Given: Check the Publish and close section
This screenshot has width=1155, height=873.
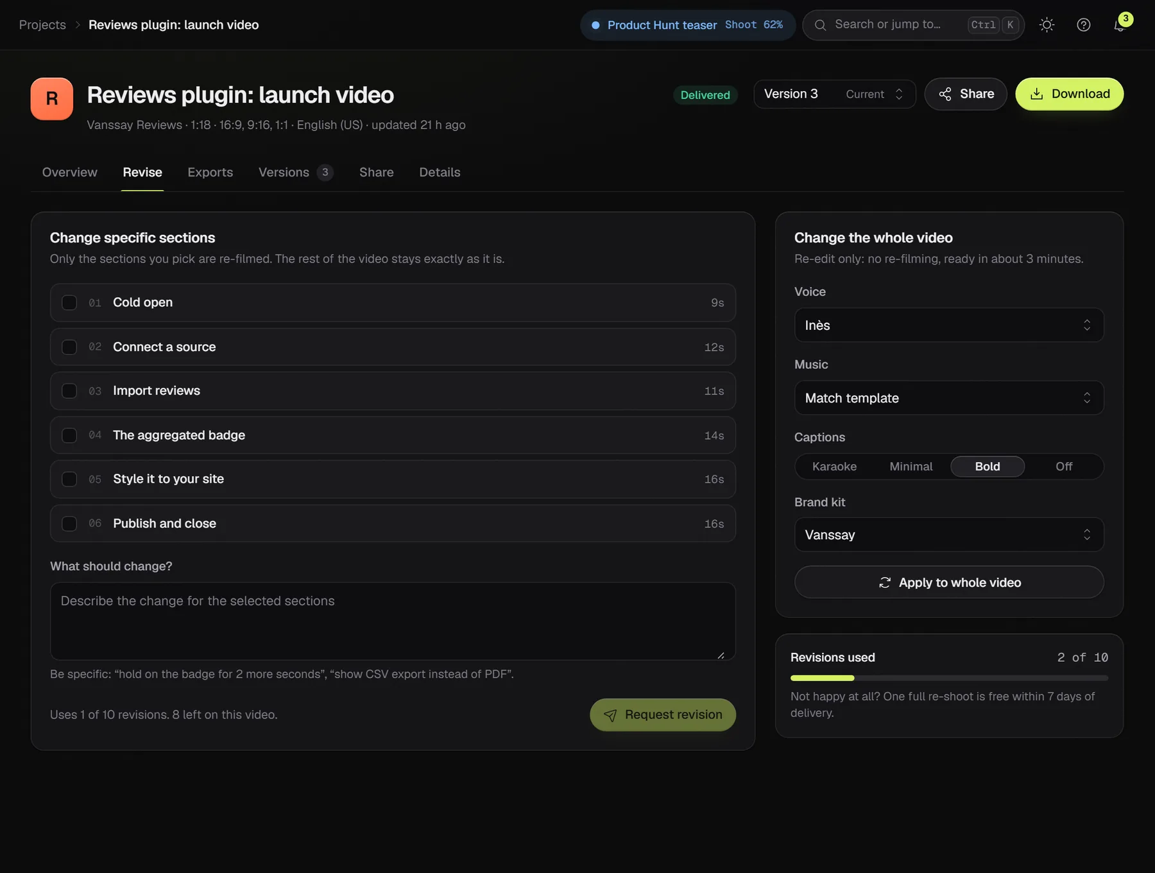Looking at the screenshot, I should pyautogui.click(x=69, y=523).
